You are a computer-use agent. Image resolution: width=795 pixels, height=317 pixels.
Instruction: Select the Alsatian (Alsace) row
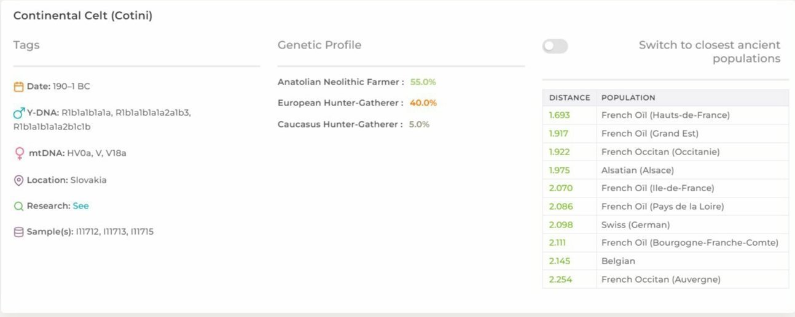(x=665, y=170)
